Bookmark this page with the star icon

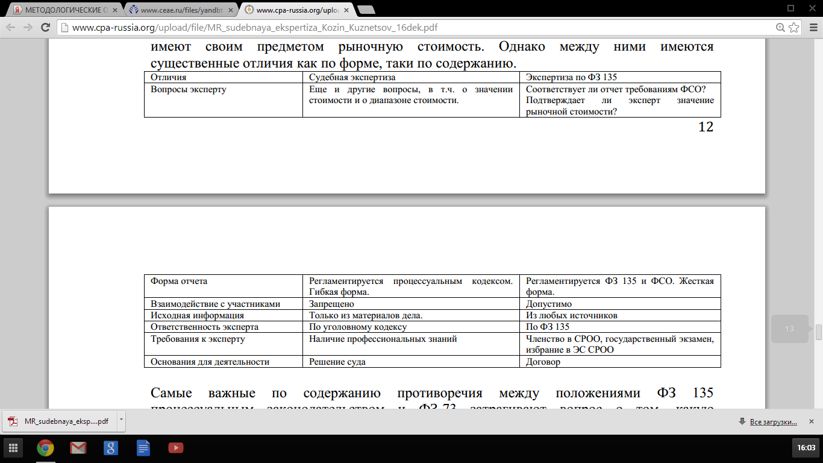pyautogui.click(x=794, y=27)
